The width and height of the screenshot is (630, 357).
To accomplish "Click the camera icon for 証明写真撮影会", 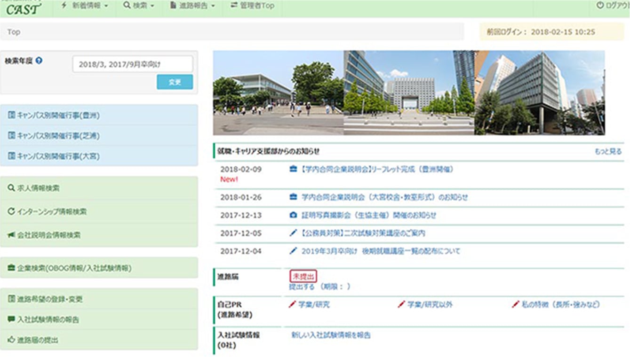I will 293,215.
